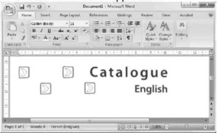Open the Styles pane launcher

pyautogui.click(x=171, y=44)
